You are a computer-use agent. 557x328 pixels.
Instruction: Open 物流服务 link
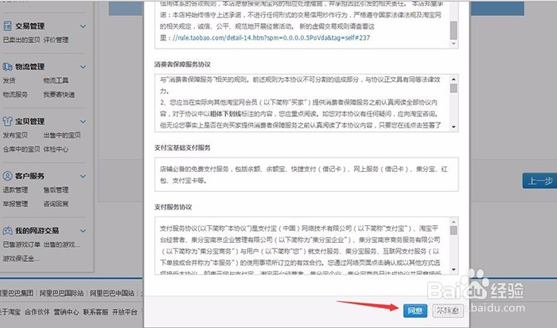pyautogui.click(x=15, y=95)
